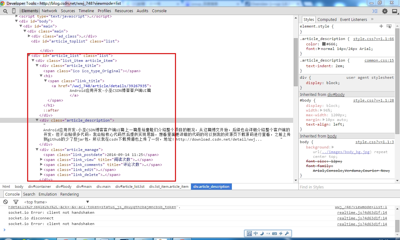
Task: Collapse the span link_title node
Action: (45, 81)
